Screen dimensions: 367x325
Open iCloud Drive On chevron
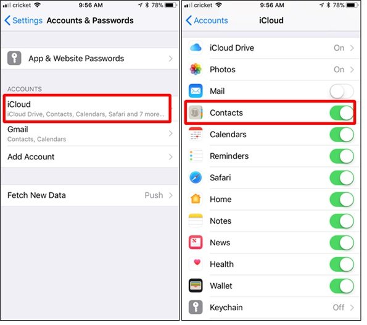click(x=352, y=48)
